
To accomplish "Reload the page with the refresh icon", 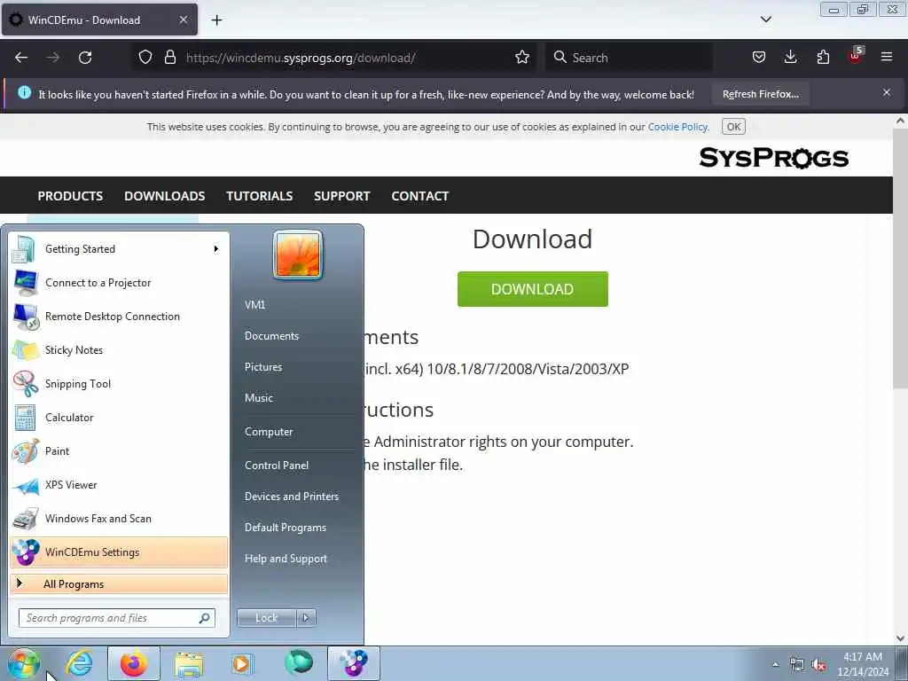I will 85,58.
